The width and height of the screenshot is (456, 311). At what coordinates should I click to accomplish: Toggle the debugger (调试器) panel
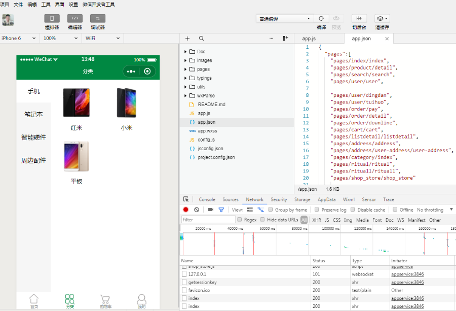click(98, 19)
